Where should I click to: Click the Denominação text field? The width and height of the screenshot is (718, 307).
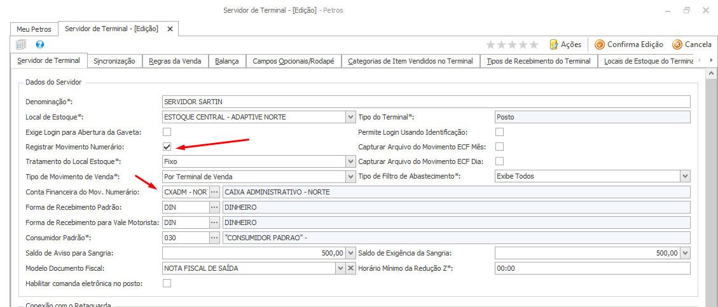[x=426, y=102]
